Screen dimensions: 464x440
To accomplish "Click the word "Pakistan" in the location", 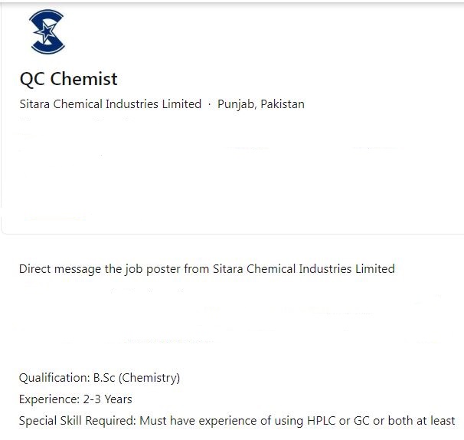I will (283, 104).
